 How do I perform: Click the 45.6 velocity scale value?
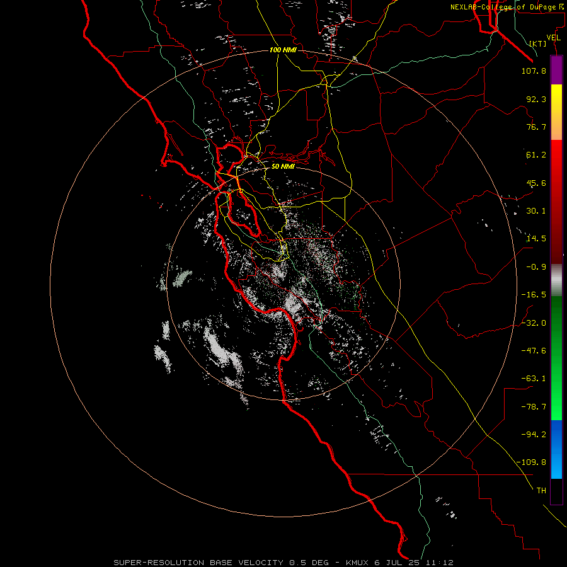(x=536, y=183)
